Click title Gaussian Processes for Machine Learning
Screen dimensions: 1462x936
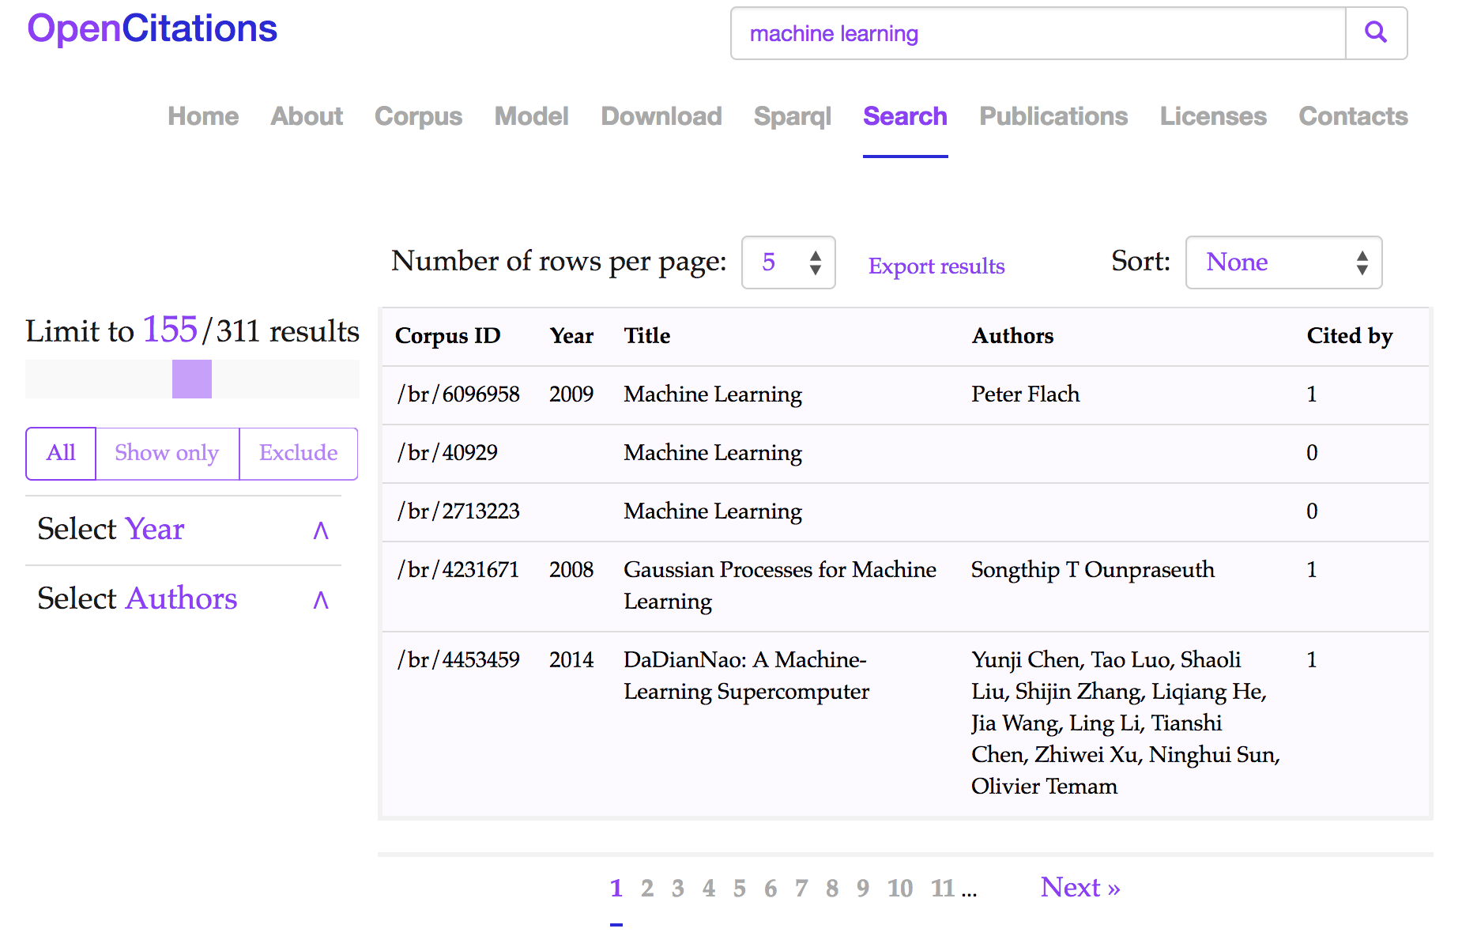pos(780,586)
